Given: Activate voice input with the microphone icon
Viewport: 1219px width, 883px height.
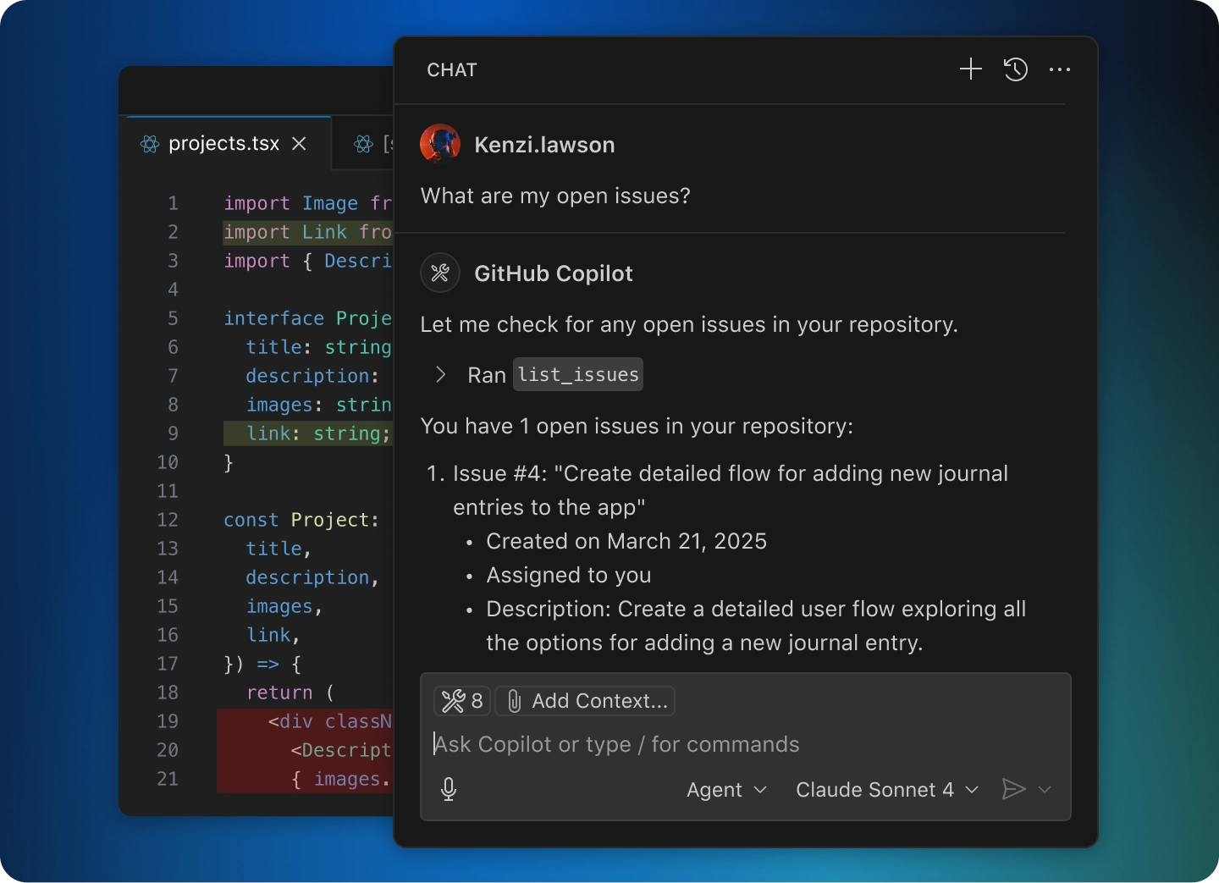Looking at the screenshot, I should click(x=449, y=790).
